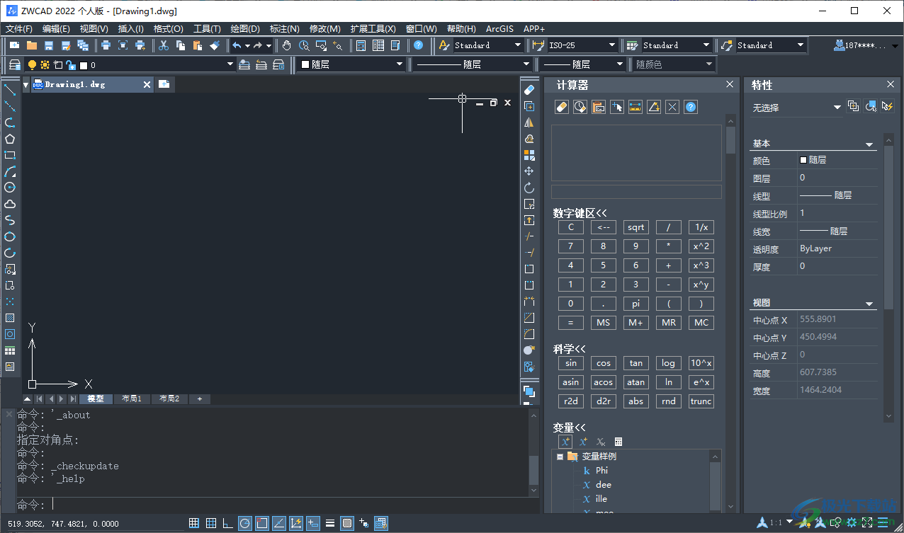Click the Cut scissors icon
The height and width of the screenshot is (533, 904).
163,45
